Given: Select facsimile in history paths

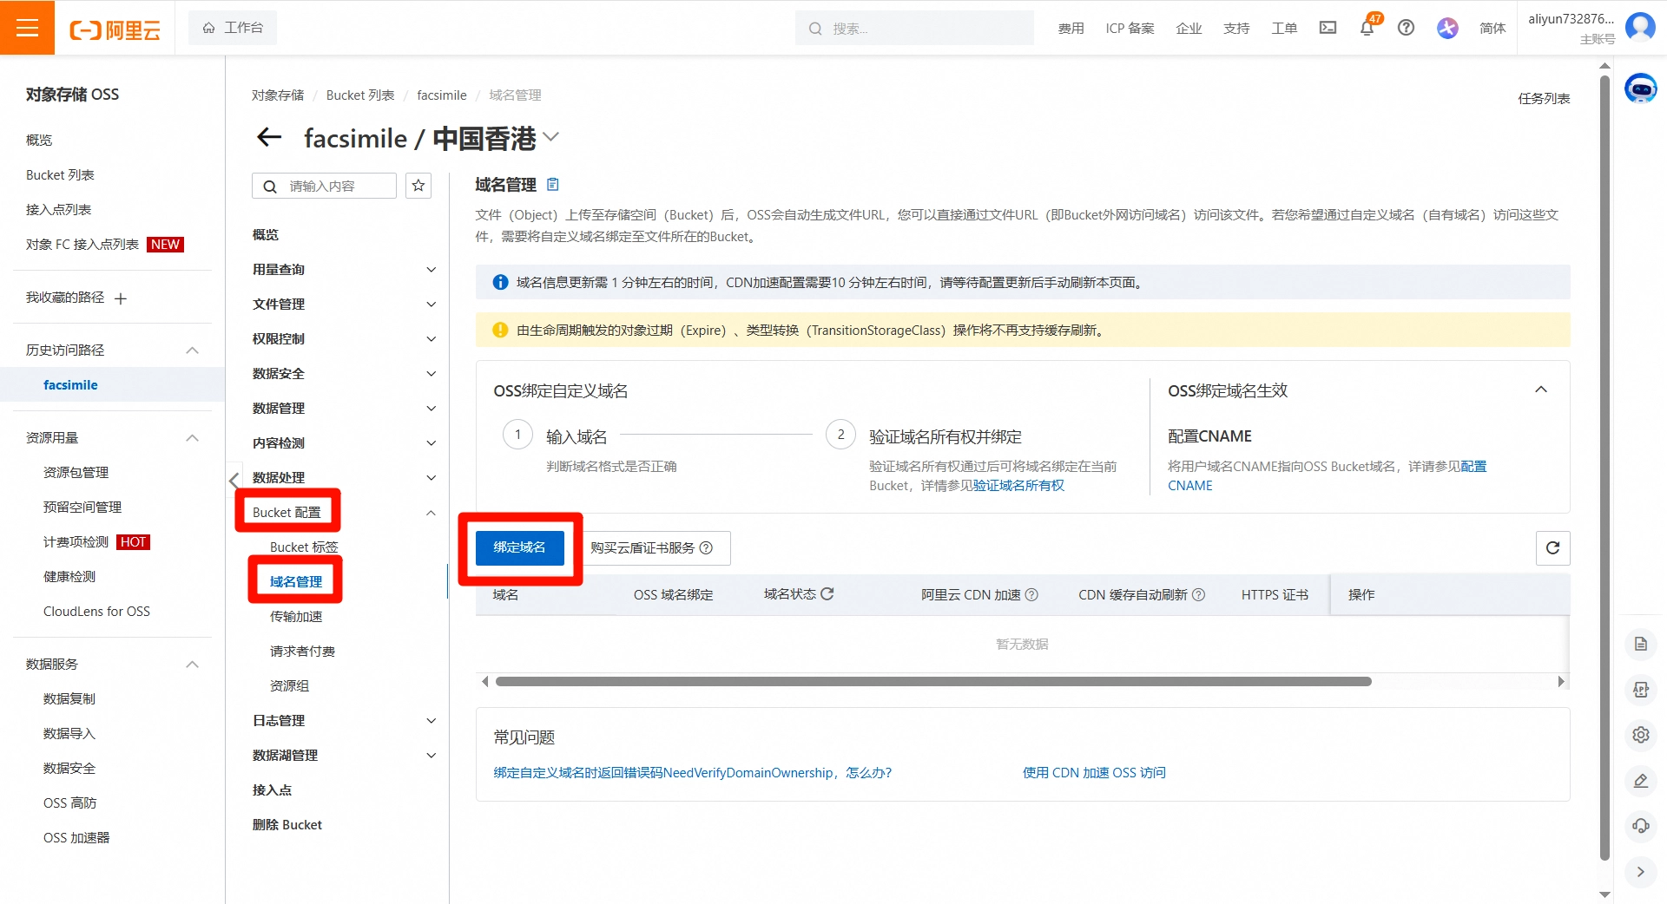Looking at the screenshot, I should pyautogui.click(x=70, y=385).
